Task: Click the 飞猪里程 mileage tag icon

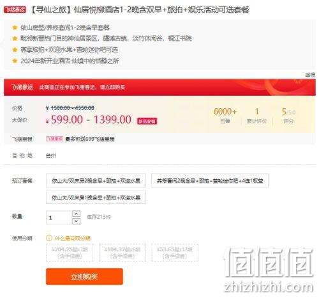Action: (54, 139)
